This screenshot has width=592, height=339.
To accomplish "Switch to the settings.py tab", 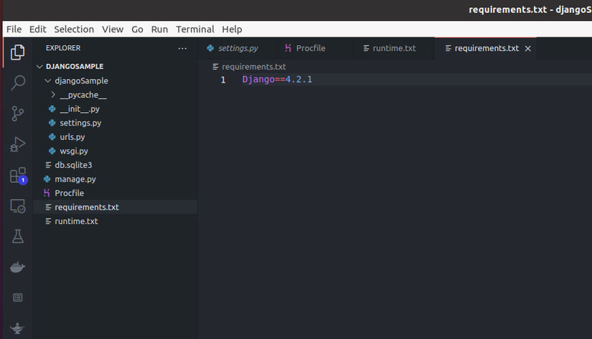I will coord(232,48).
